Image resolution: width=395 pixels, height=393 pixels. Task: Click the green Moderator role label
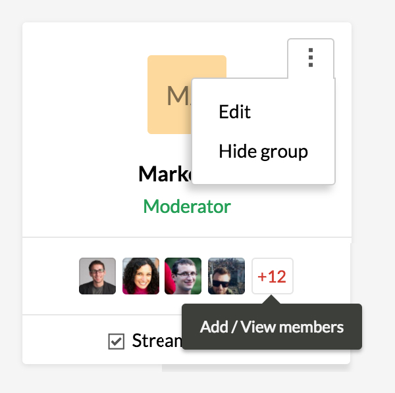click(x=187, y=207)
